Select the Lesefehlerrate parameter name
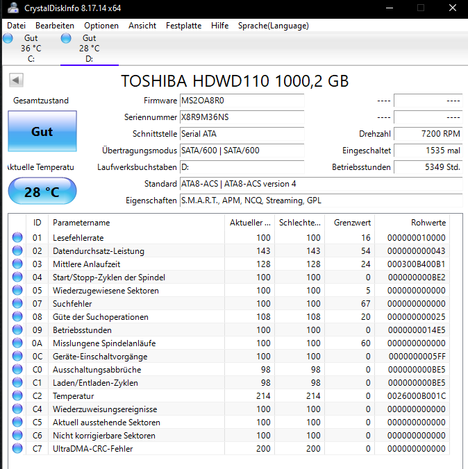This screenshot has width=468, height=469. pos(78,238)
